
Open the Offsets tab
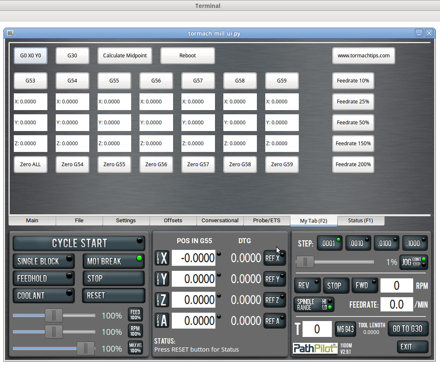click(x=173, y=221)
